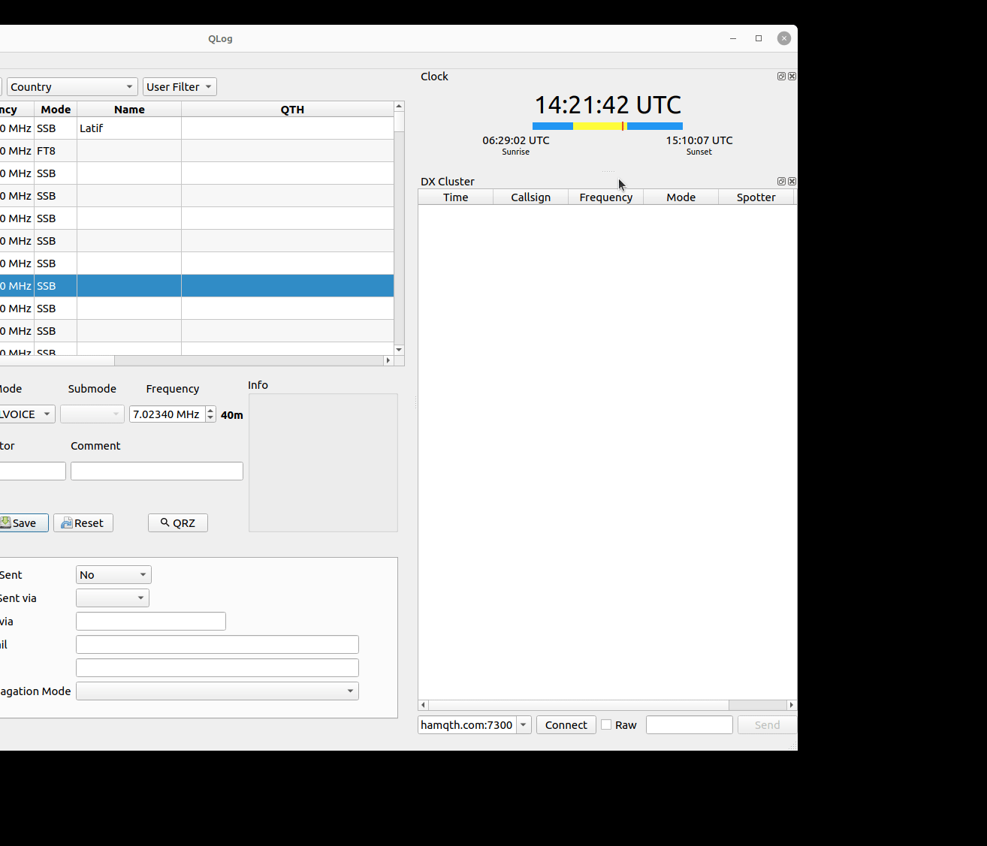Click the log table scroll-right arrow
The height and width of the screenshot is (846, 987).
click(388, 360)
